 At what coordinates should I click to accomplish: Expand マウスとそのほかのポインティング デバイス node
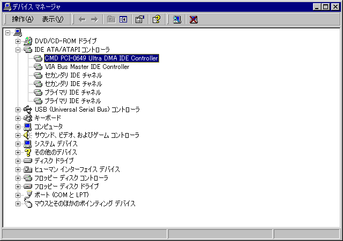[18, 204]
